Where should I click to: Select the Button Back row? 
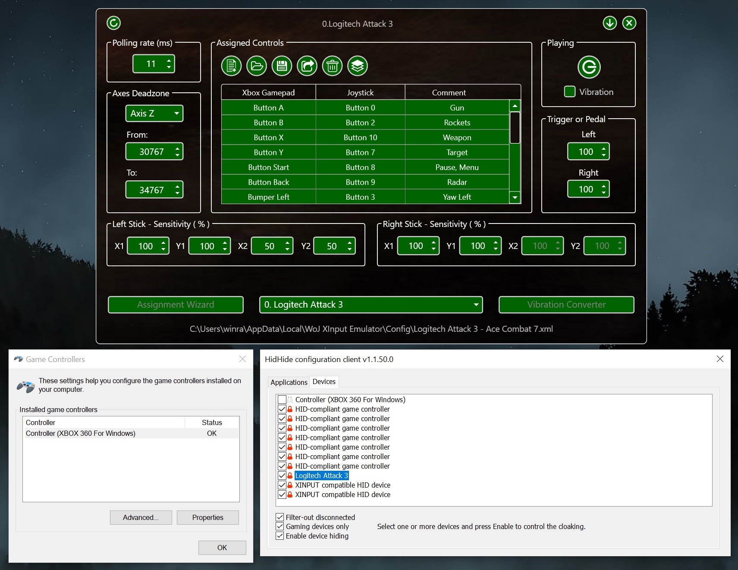(x=365, y=182)
